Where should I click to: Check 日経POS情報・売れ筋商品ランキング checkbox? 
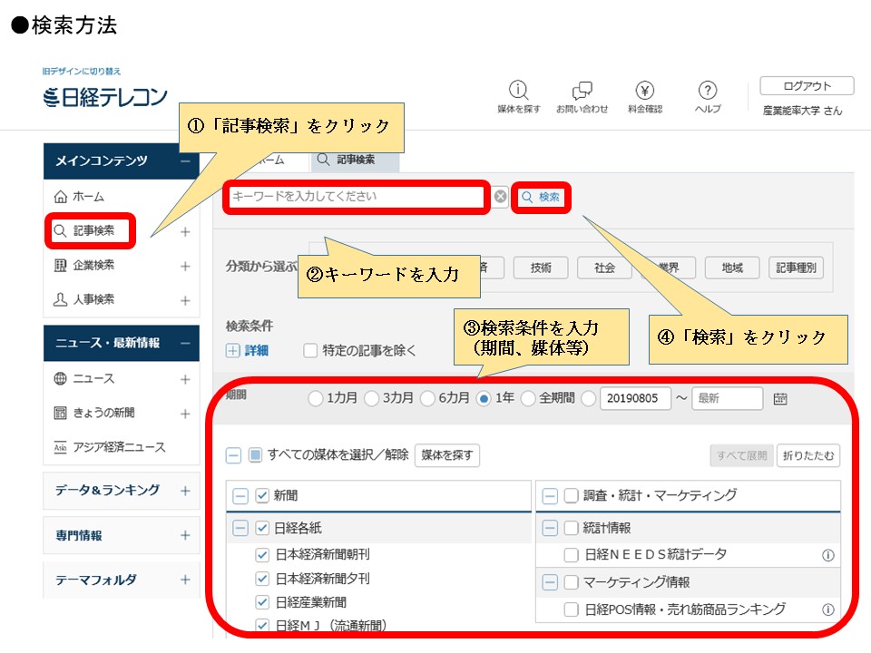[x=571, y=609]
